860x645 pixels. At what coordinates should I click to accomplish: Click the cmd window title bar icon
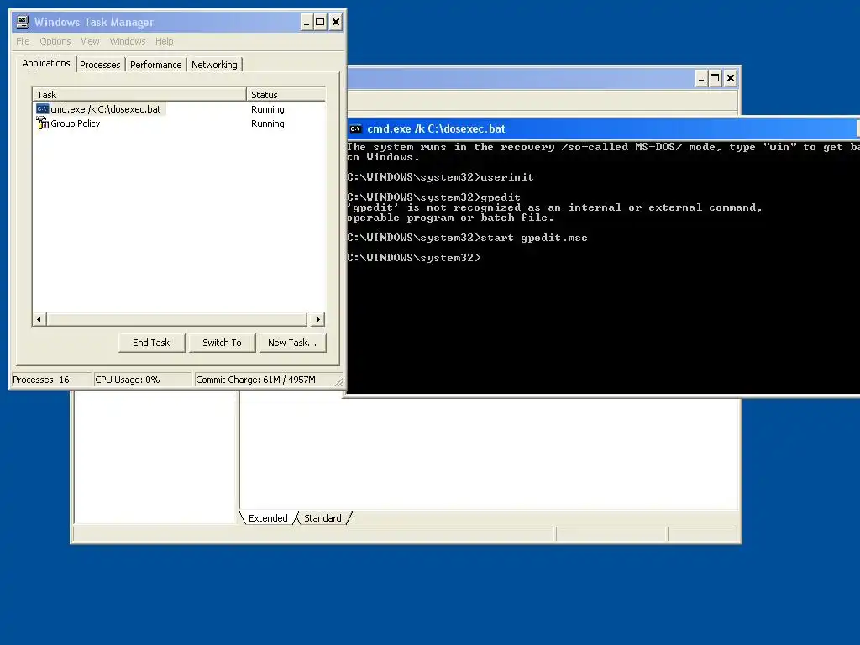(355, 128)
